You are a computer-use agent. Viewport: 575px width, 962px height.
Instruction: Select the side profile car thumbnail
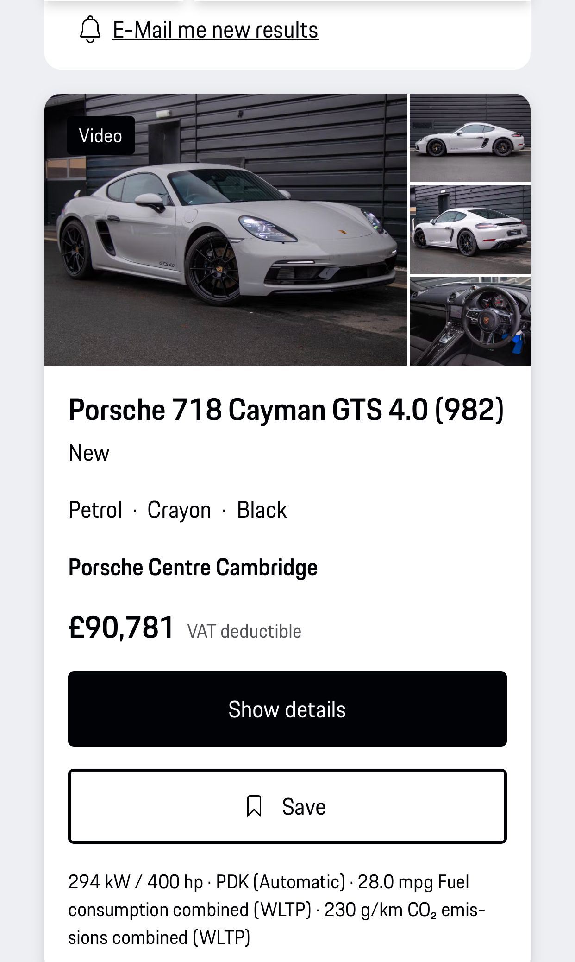coord(470,138)
